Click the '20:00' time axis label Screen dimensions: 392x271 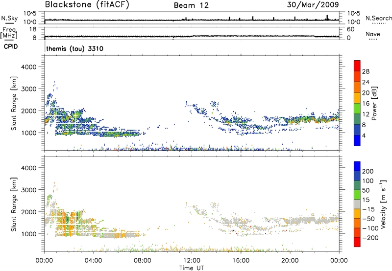pos(290,261)
